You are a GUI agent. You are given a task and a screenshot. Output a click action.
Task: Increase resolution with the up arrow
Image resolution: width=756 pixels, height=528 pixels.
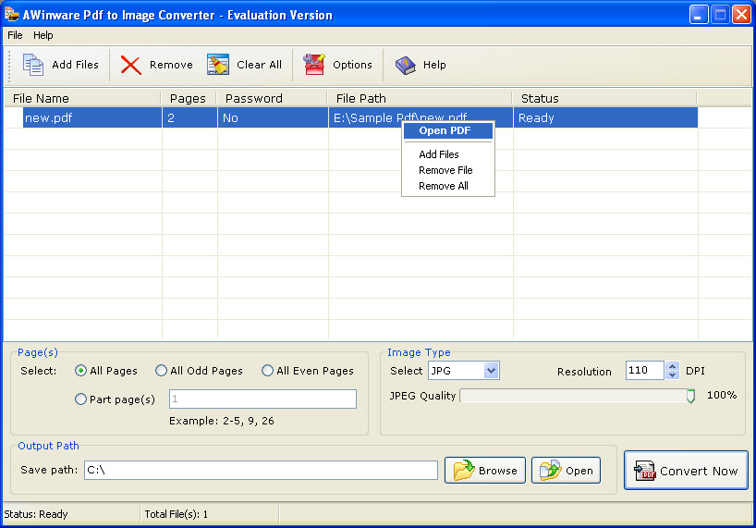coord(672,366)
